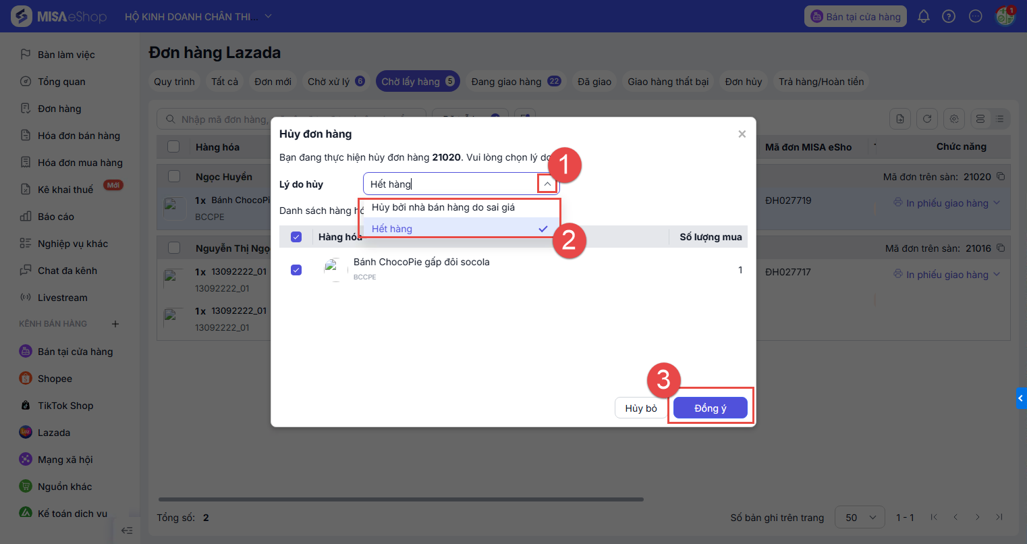Open Lazada channel in sidebar
The width and height of the screenshot is (1027, 544).
(x=53, y=433)
